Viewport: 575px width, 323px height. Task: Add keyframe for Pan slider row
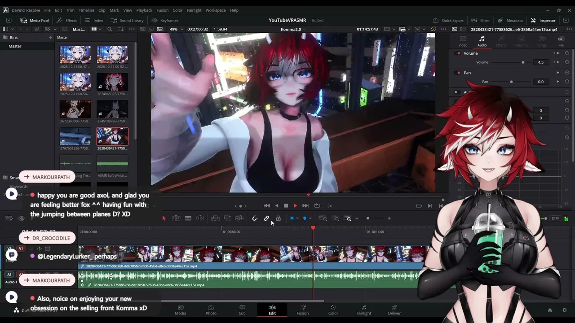[557, 82]
